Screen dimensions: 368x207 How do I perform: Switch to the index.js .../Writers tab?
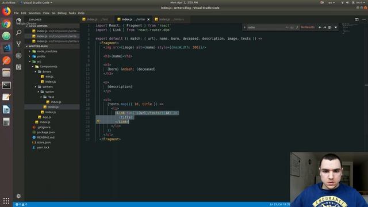click(172, 20)
